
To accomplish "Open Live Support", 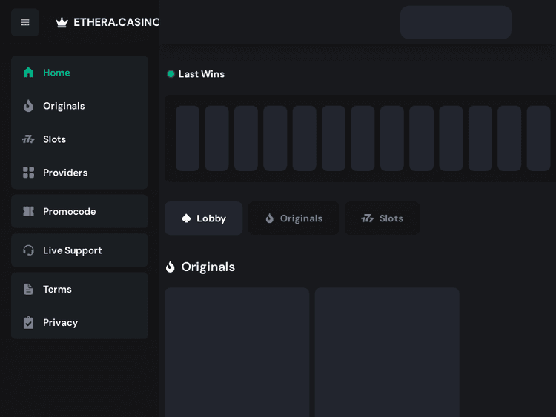I will [79, 250].
